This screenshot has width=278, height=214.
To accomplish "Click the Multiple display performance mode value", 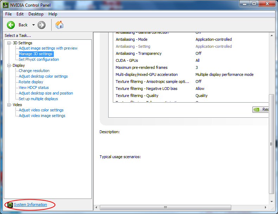I will click(225, 74).
